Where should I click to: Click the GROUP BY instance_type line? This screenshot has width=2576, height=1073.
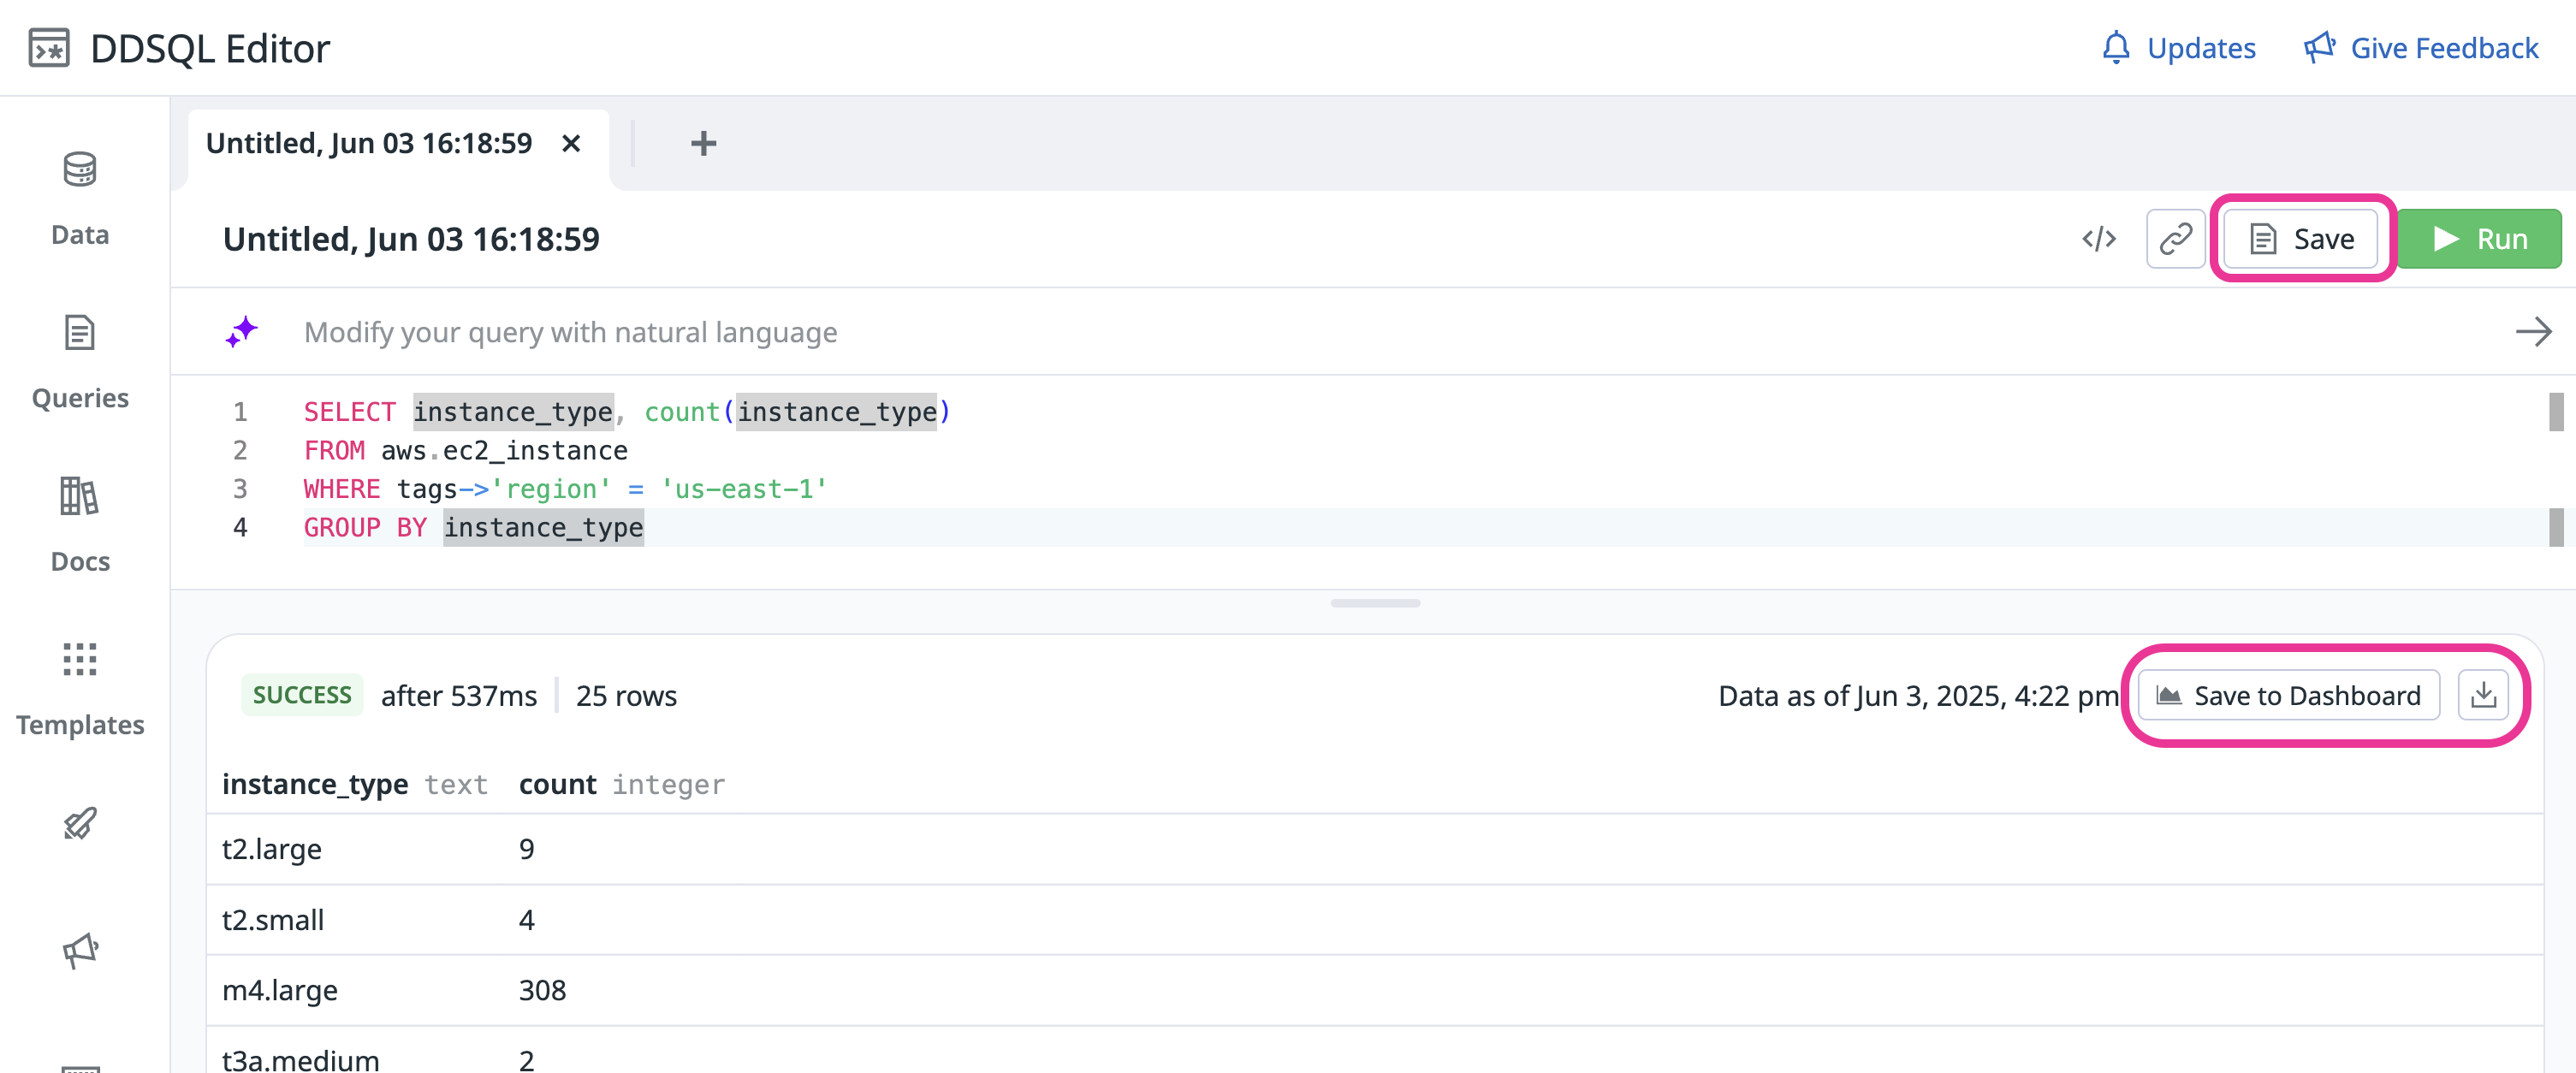click(474, 527)
